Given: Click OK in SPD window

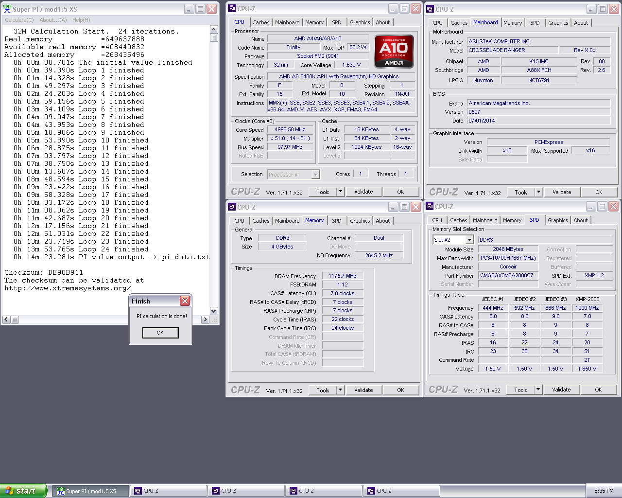Looking at the screenshot, I should [x=598, y=390].
